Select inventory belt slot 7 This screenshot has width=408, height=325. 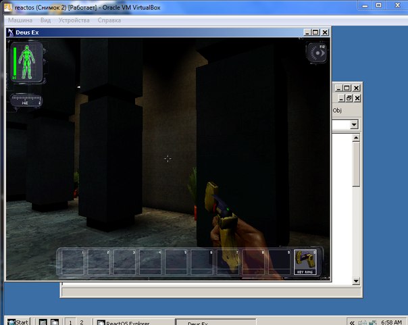(x=228, y=261)
